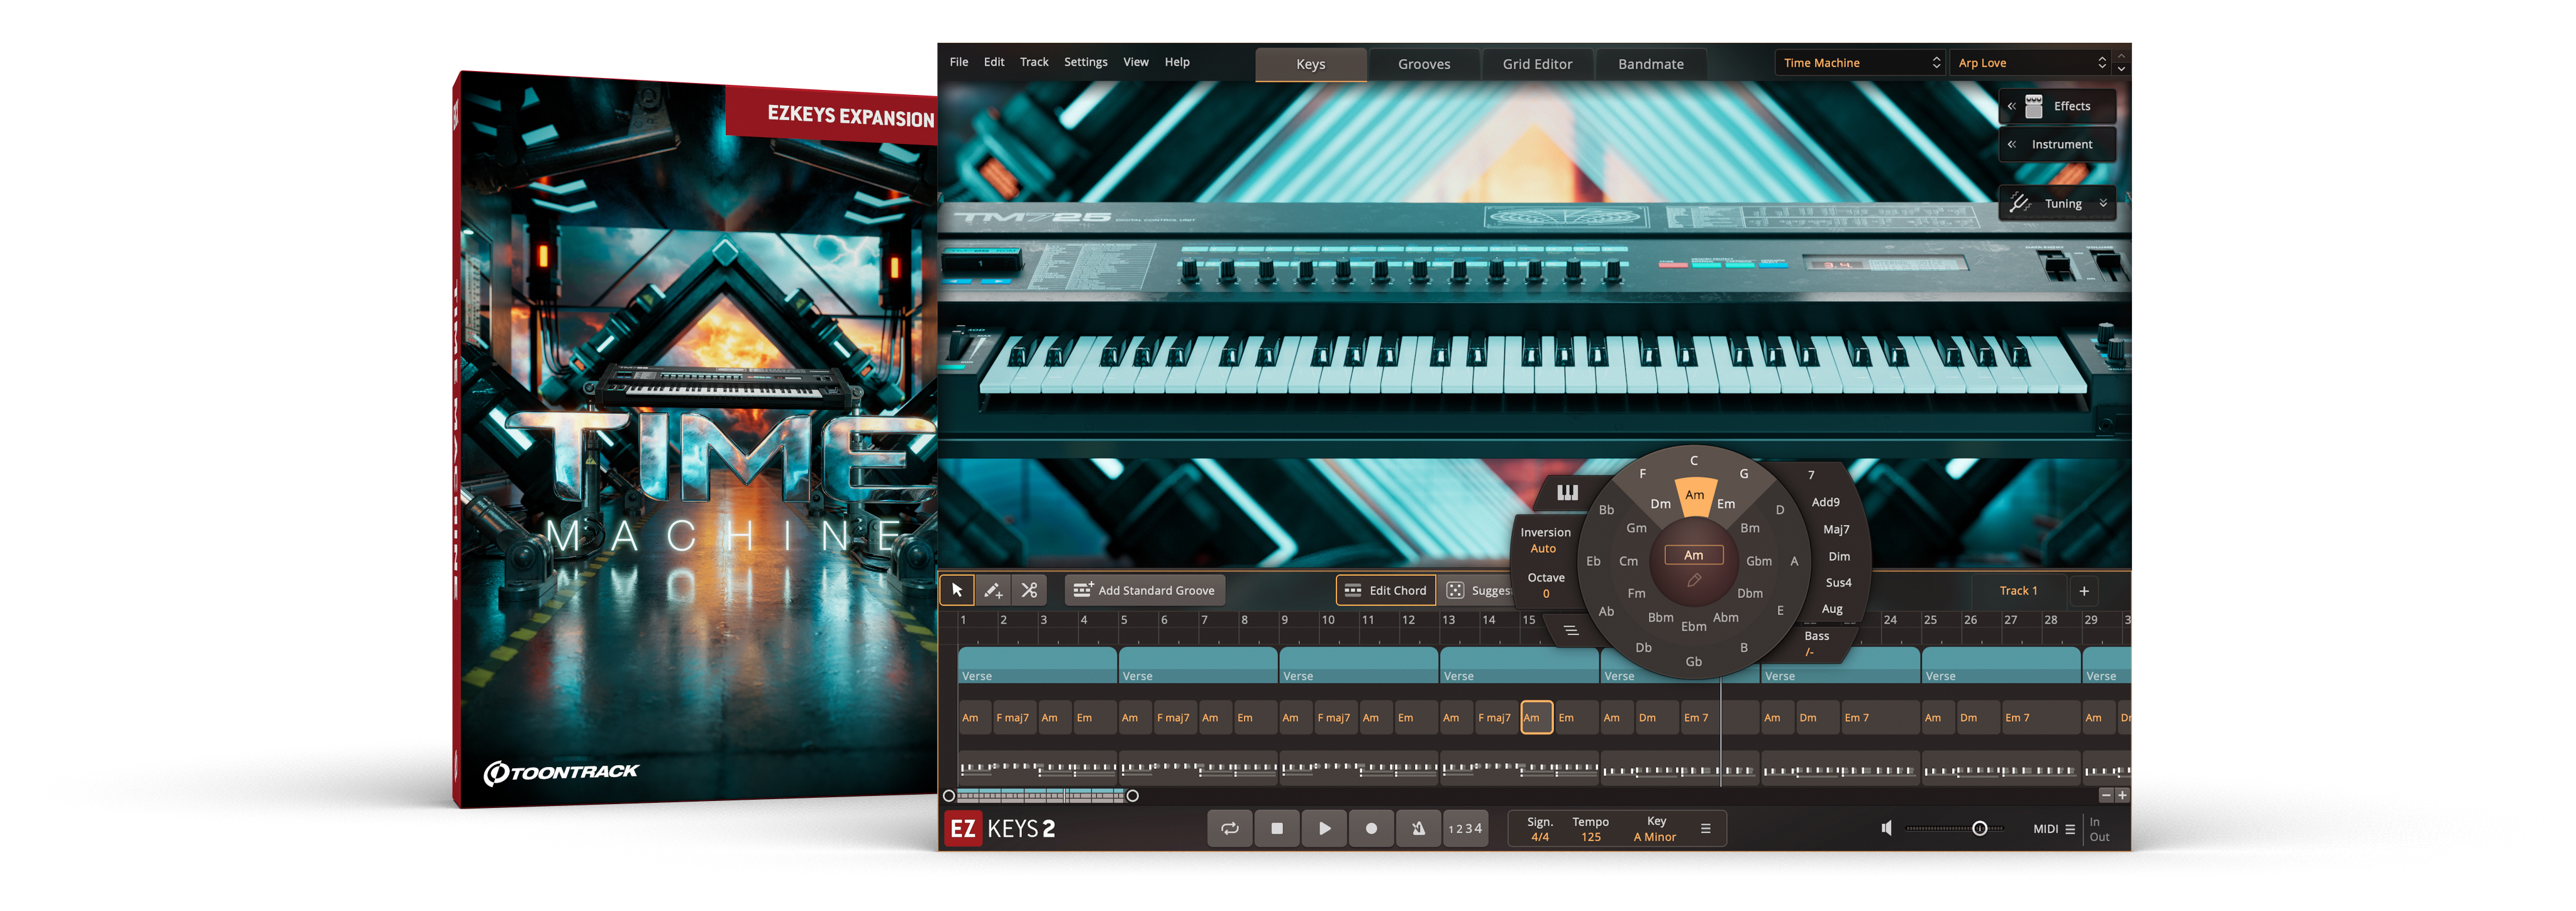Click the piano keys icon beside chord wheel

pyautogui.click(x=1567, y=492)
